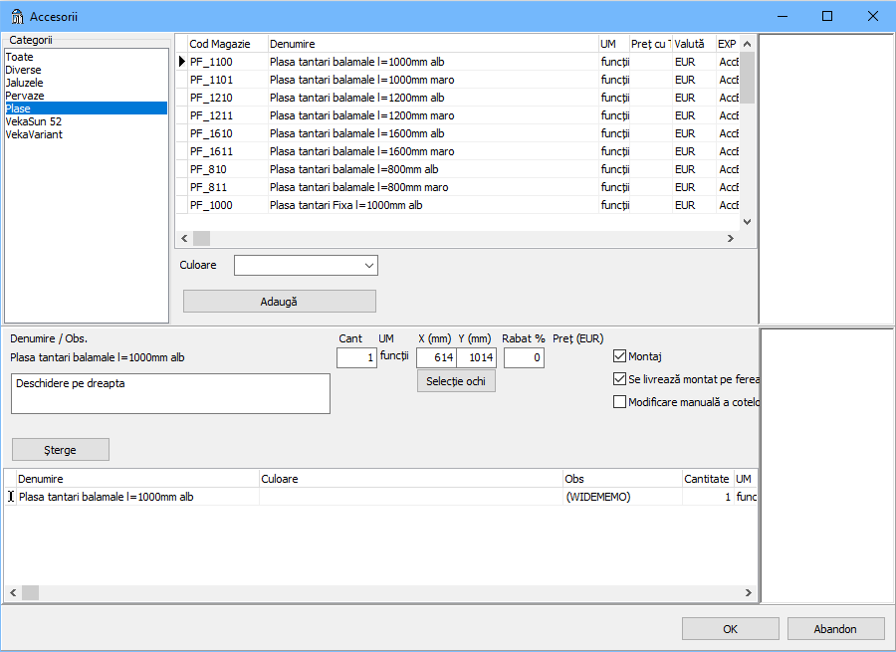The image size is (896, 652).
Task: Toggle Se livrează montat pe fereastră
Action: [620, 379]
